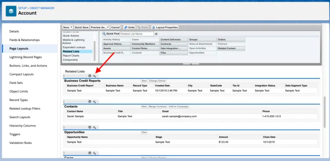Open Object Limits in the sidebar
Screen dimensions: 330x161
tap(18, 91)
